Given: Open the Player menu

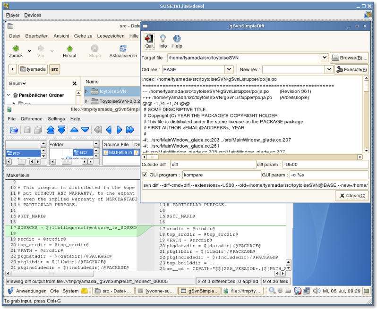Looking at the screenshot, I should coord(13,15).
